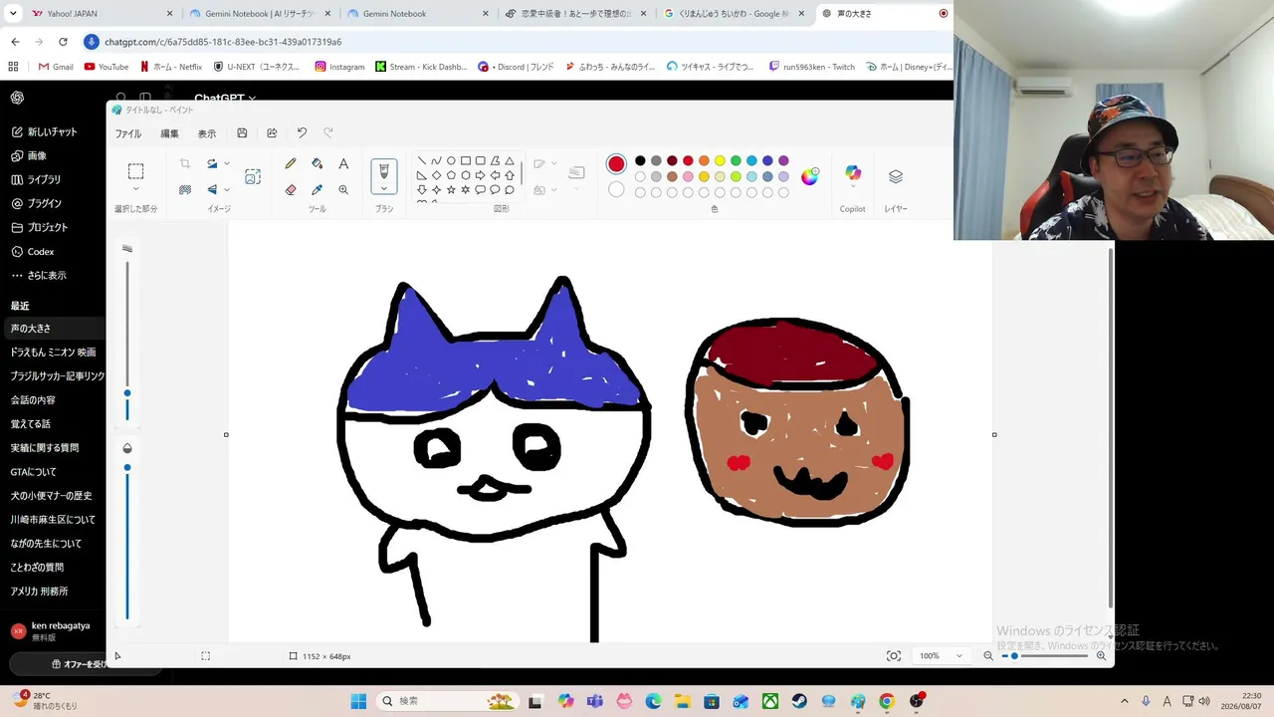Choose the rectangular Selection tool

[135, 171]
